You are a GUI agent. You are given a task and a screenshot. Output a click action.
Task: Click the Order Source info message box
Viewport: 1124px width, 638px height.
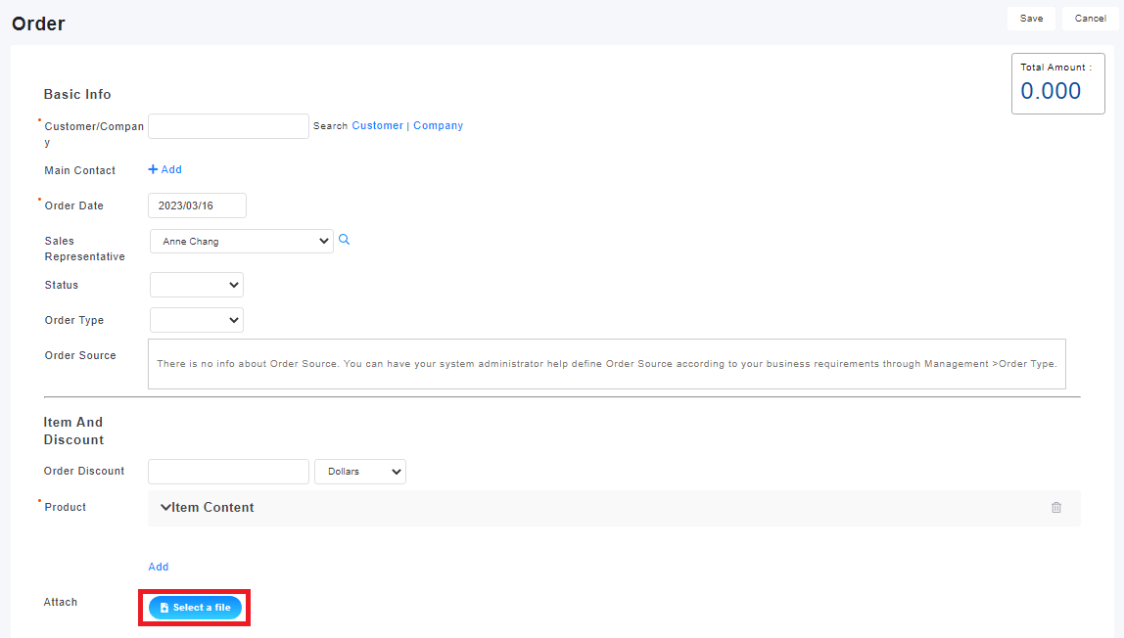(606, 364)
